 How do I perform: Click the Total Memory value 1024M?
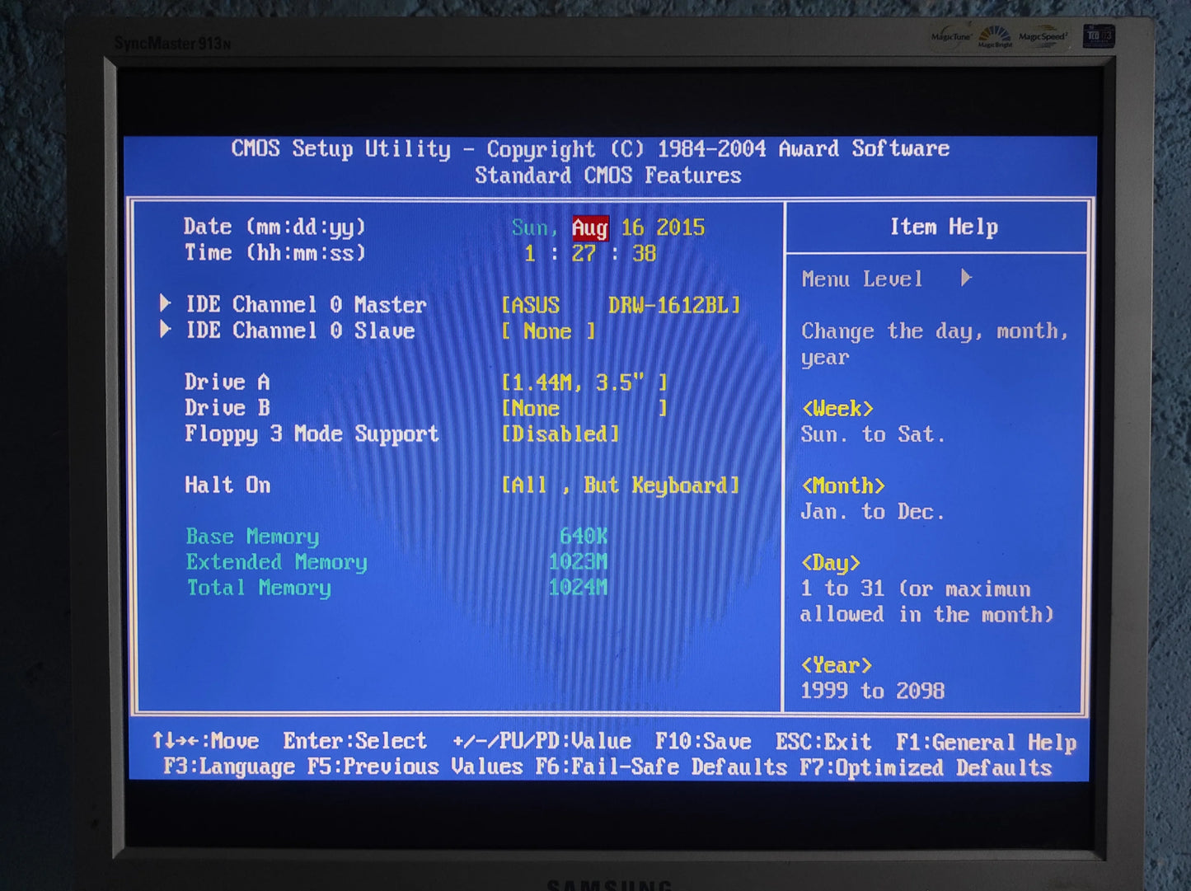[x=578, y=588]
